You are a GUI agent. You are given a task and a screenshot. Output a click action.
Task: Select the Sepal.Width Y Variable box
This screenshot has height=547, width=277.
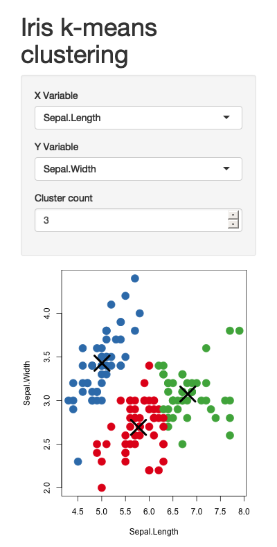pyautogui.click(x=138, y=169)
